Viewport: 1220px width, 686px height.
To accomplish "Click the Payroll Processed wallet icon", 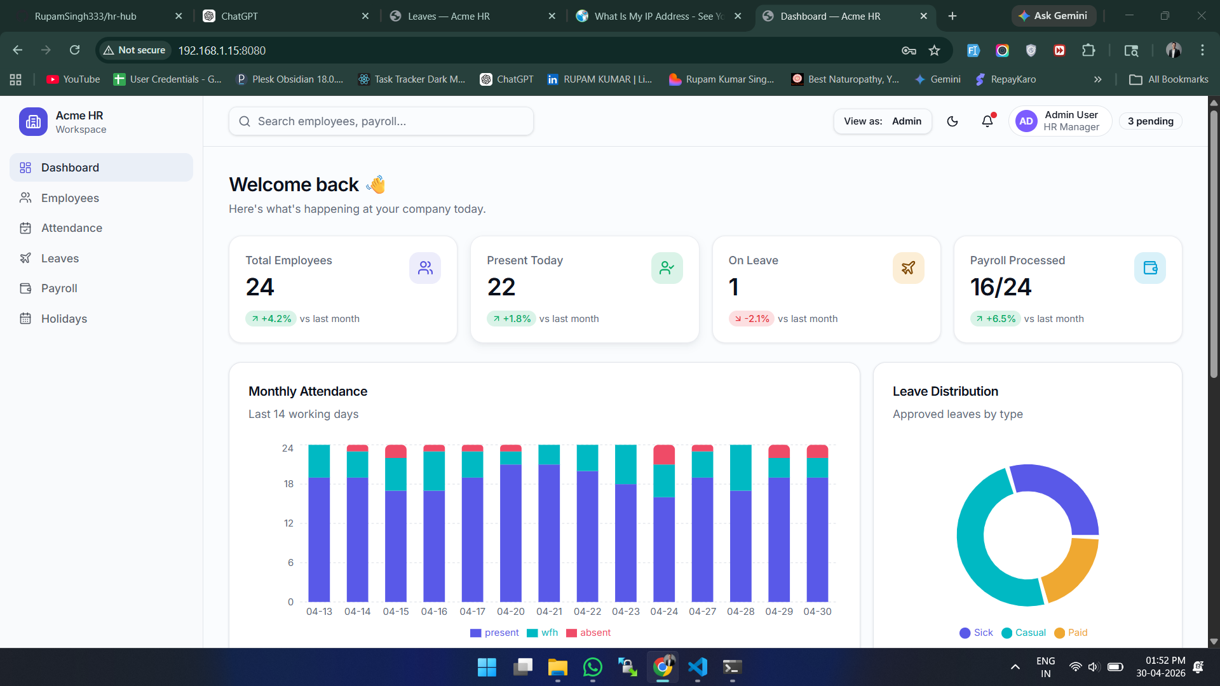I will tap(1149, 268).
